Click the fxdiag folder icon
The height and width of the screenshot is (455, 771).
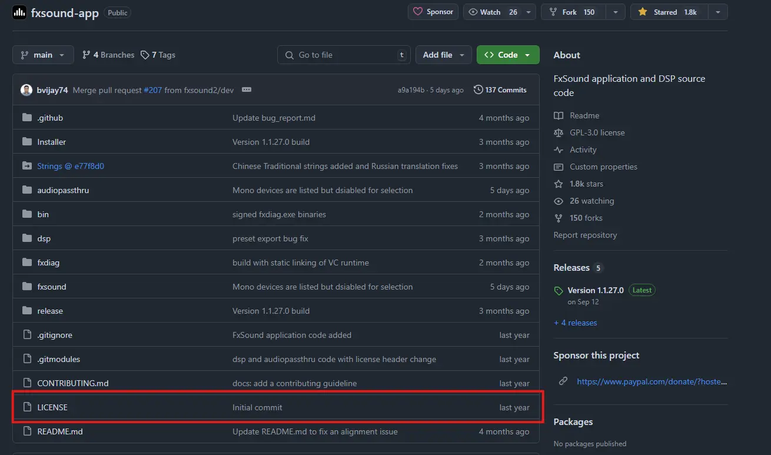[x=26, y=263]
